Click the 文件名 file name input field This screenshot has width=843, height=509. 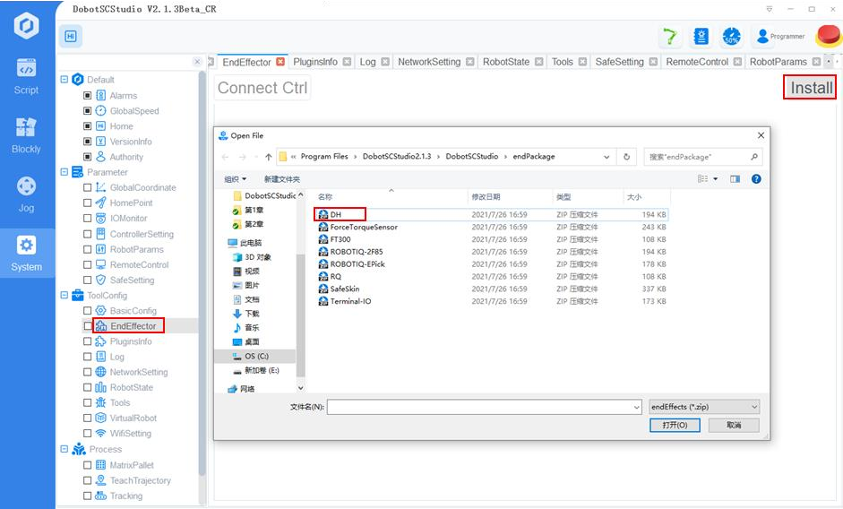point(484,408)
